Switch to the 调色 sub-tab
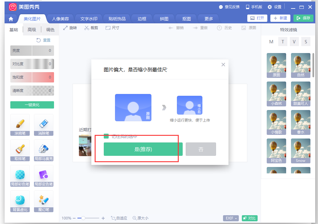Screen dimensions: 318x224 click(x=50, y=30)
